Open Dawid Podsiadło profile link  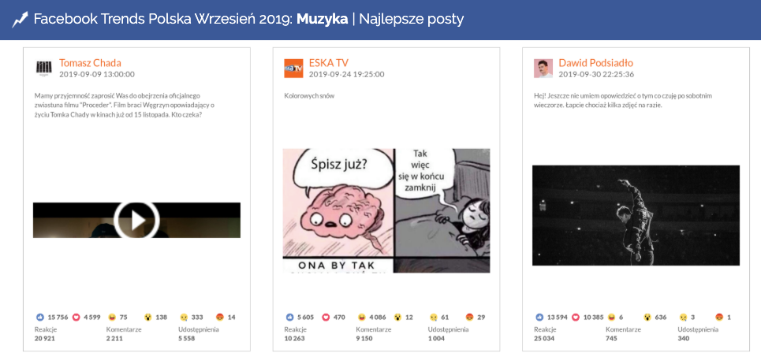coord(596,63)
